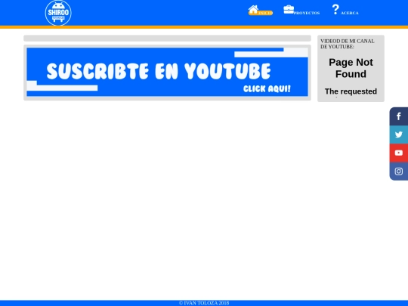Open the Instagram side button
Viewport: 408px width, 306px height.
[399, 172]
